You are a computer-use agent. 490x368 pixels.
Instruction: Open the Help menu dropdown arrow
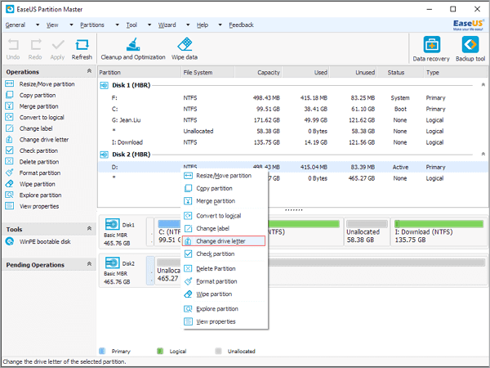tap(220, 25)
